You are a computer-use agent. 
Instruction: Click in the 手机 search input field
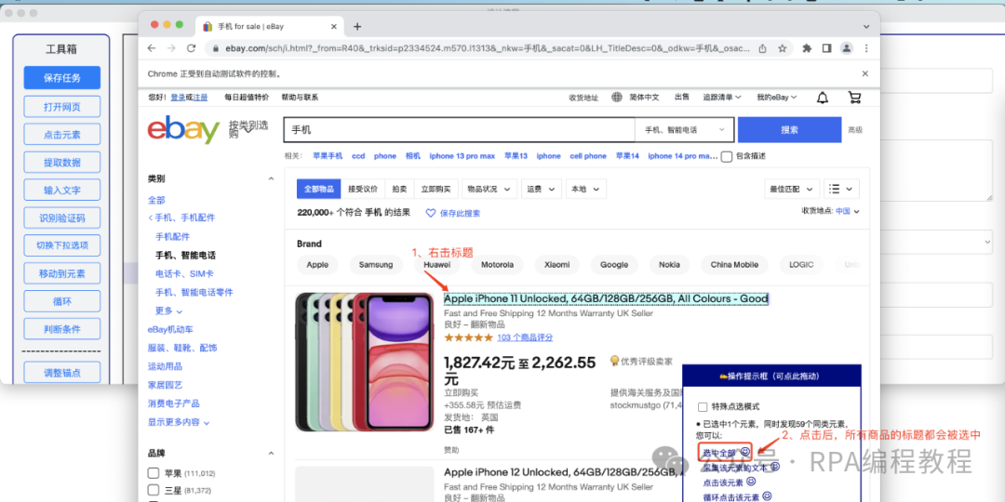coord(459,129)
